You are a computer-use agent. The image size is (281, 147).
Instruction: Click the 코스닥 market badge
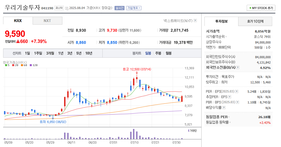(x=59, y=8)
